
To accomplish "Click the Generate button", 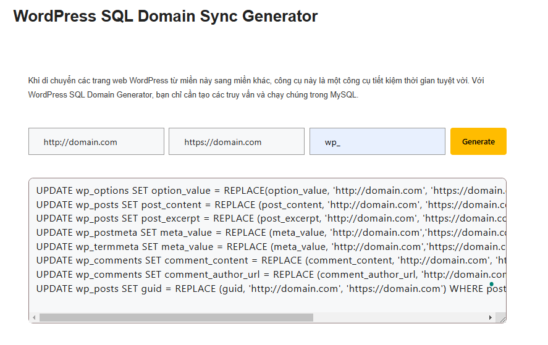I will [x=478, y=141].
